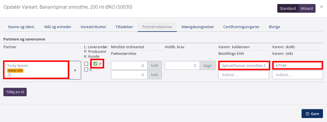The width and height of the screenshot is (327, 122).
Task: Switch to Standard mode
Action: coord(288,8)
